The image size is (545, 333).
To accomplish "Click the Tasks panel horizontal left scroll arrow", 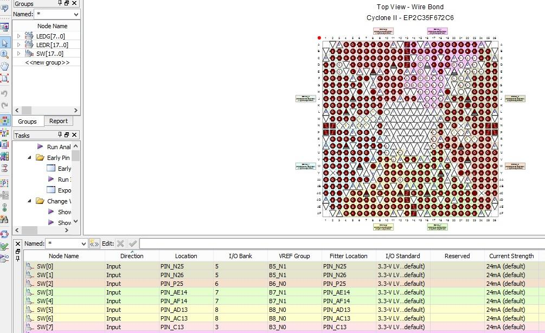I will coord(17,230).
